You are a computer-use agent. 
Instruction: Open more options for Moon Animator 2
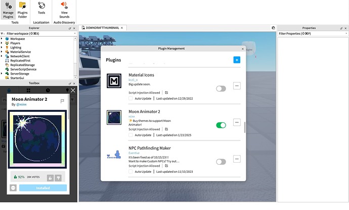237,122
